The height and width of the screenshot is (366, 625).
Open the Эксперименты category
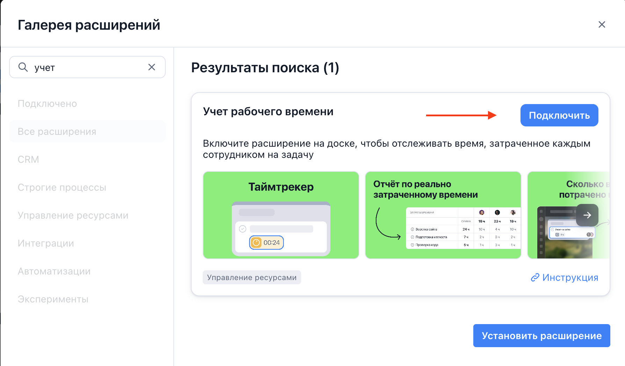53,299
